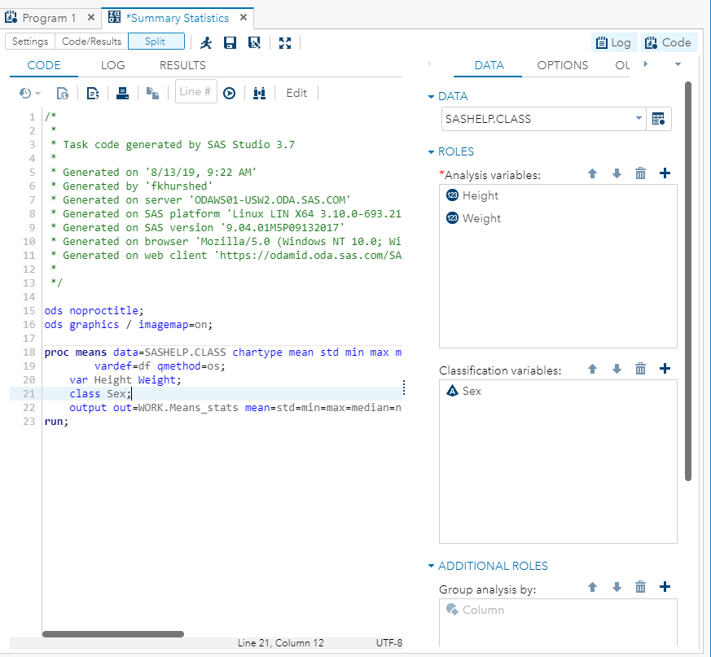This screenshot has height=657, width=711.
Task: Open the select table icon beside SASHELP.CLASS
Action: click(x=659, y=119)
